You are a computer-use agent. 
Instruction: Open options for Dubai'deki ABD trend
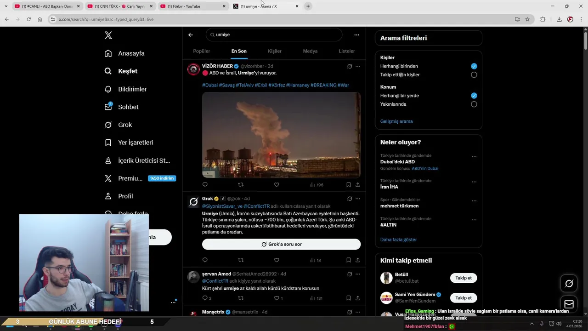[x=474, y=157]
